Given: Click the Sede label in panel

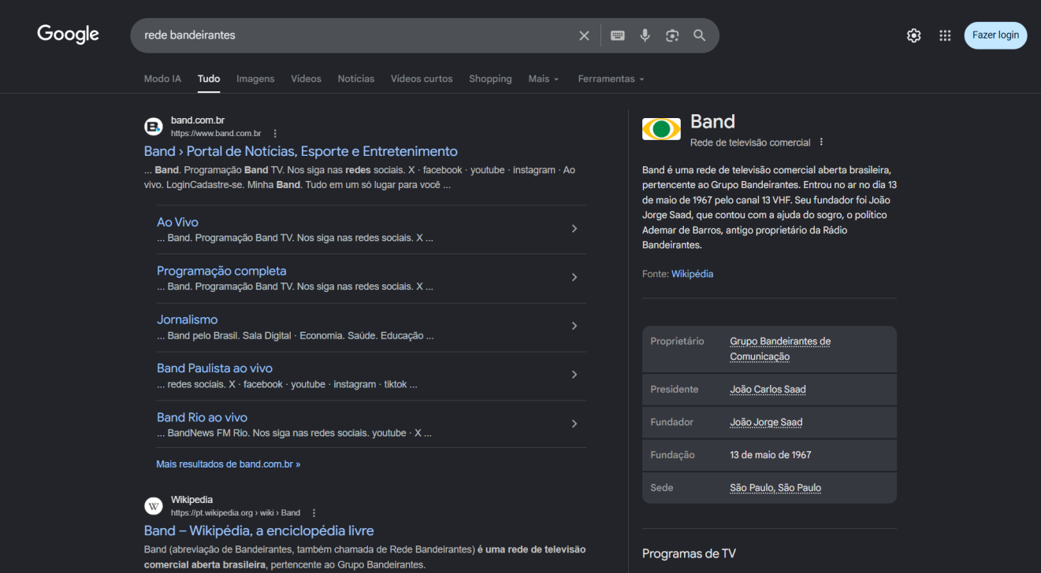Looking at the screenshot, I should [x=662, y=488].
